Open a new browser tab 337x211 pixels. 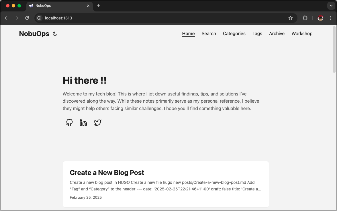click(x=99, y=6)
